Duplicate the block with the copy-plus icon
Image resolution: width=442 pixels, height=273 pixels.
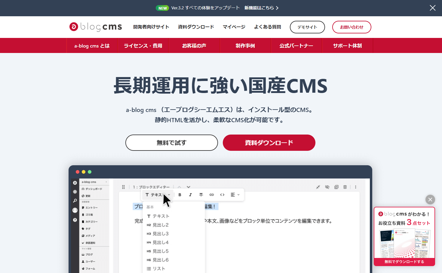pyautogui.click(x=336, y=187)
